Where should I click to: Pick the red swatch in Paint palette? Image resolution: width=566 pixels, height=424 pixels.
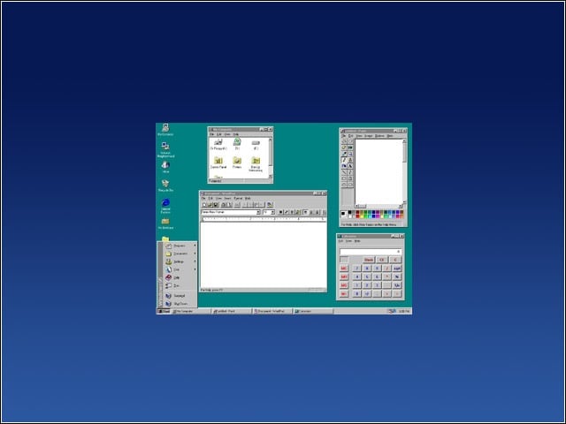coord(357,216)
